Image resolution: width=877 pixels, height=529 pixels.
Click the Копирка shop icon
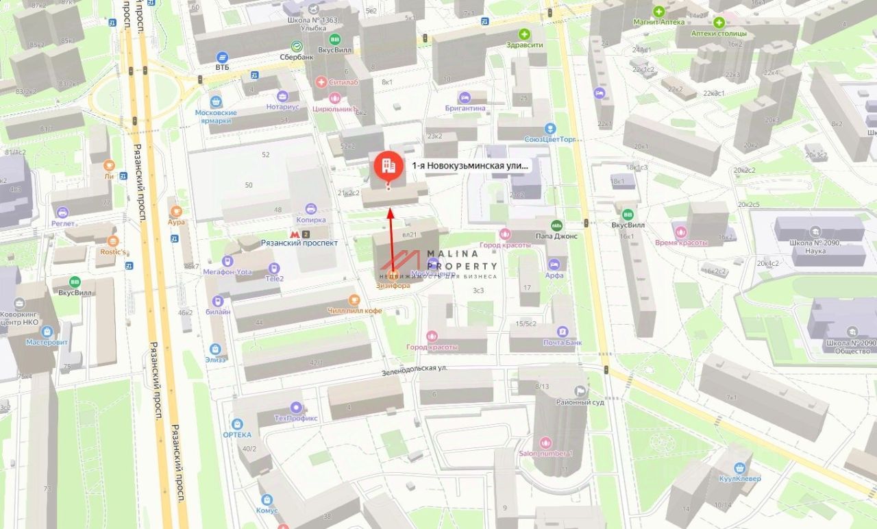point(311,208)
